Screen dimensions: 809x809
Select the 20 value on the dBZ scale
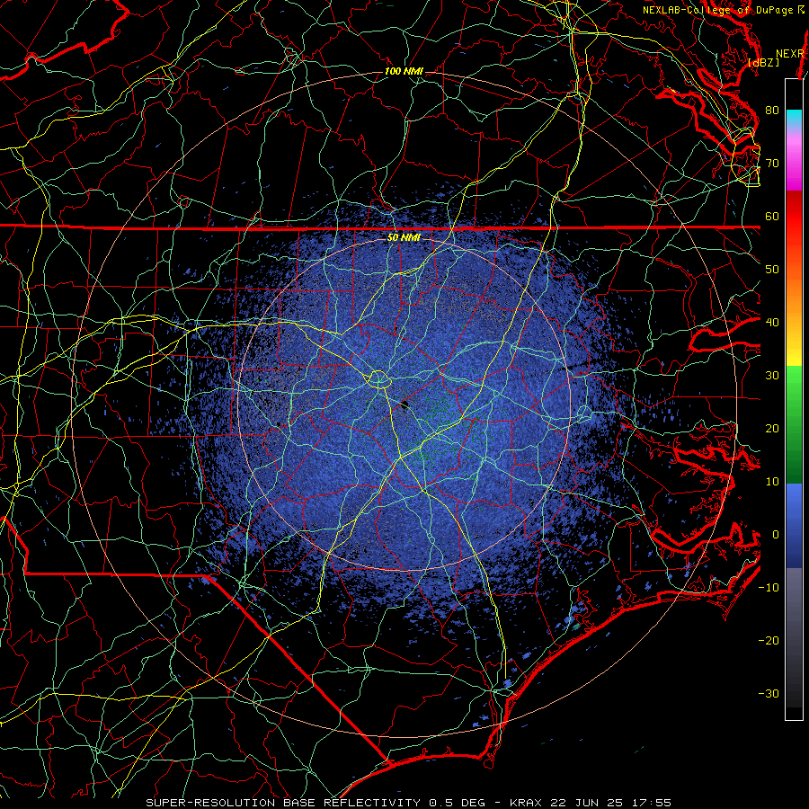pos(772,429)
